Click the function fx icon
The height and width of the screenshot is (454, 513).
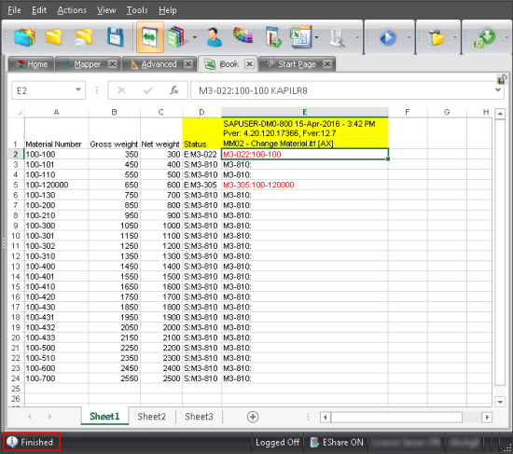[x=174, y=90]
